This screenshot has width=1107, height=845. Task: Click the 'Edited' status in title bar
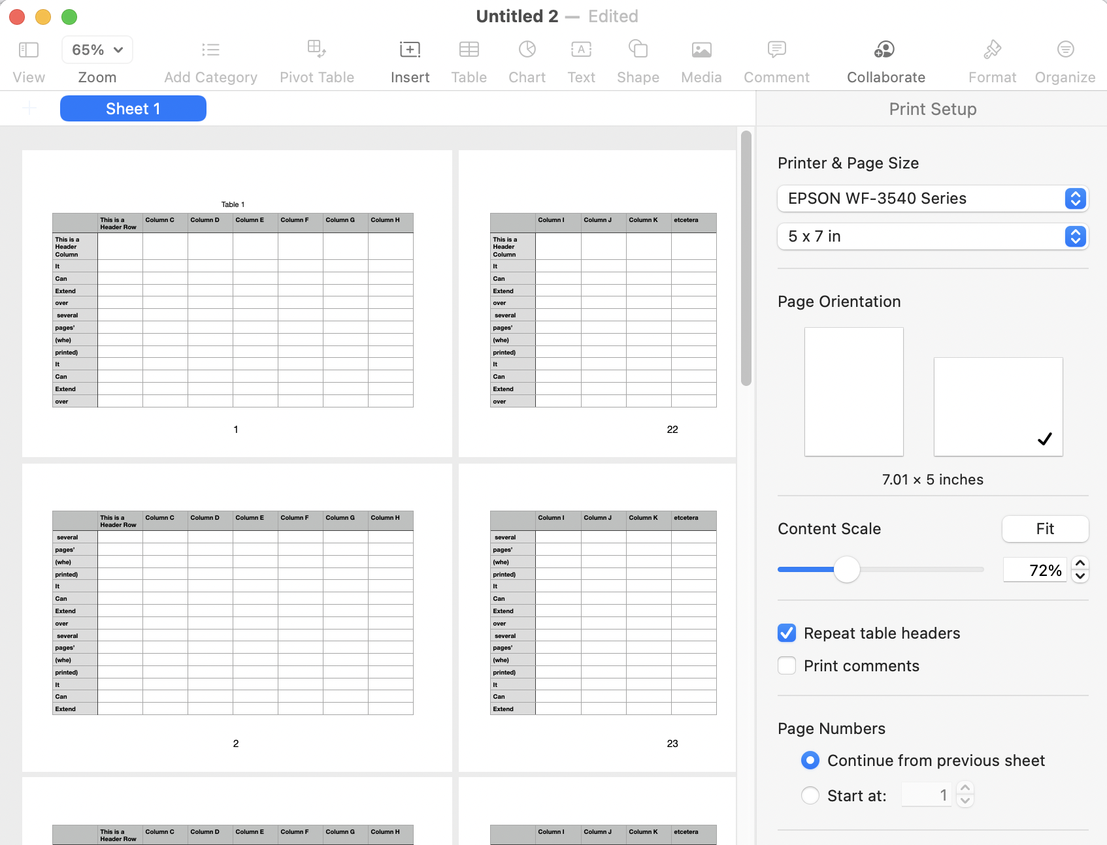(x=613, y=16)
